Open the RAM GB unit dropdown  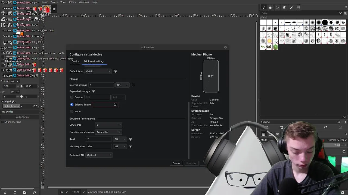point(120,139)
